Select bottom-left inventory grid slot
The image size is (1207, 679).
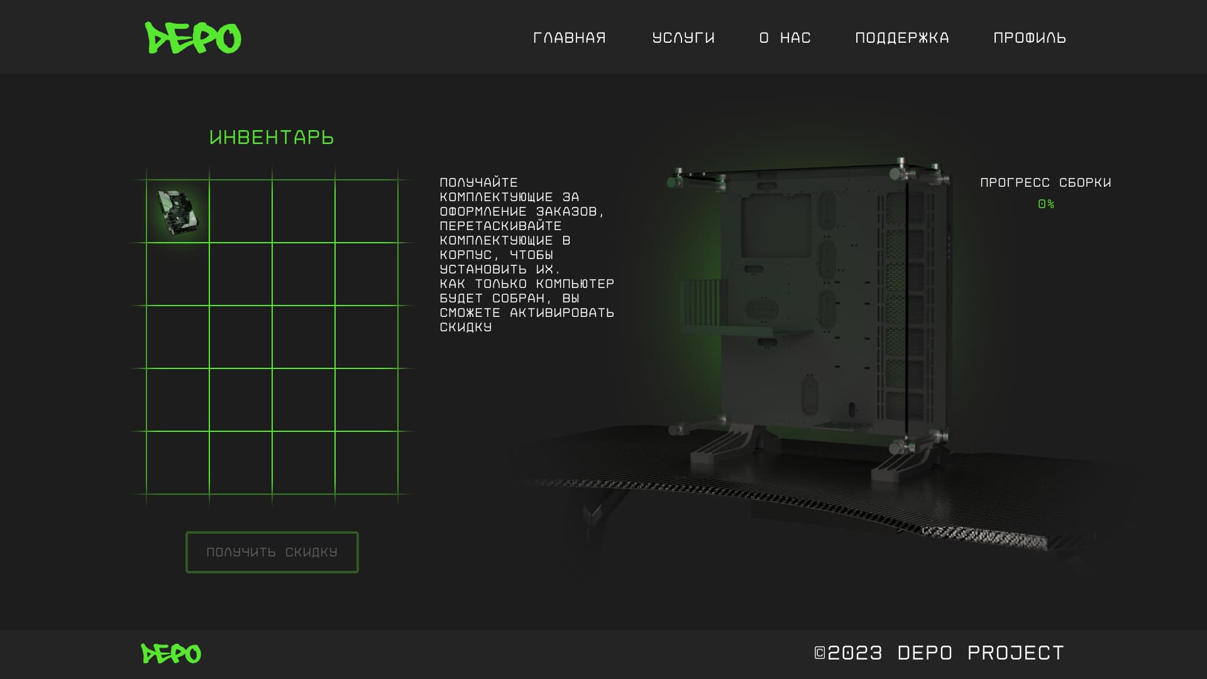(x=178, y=463)
